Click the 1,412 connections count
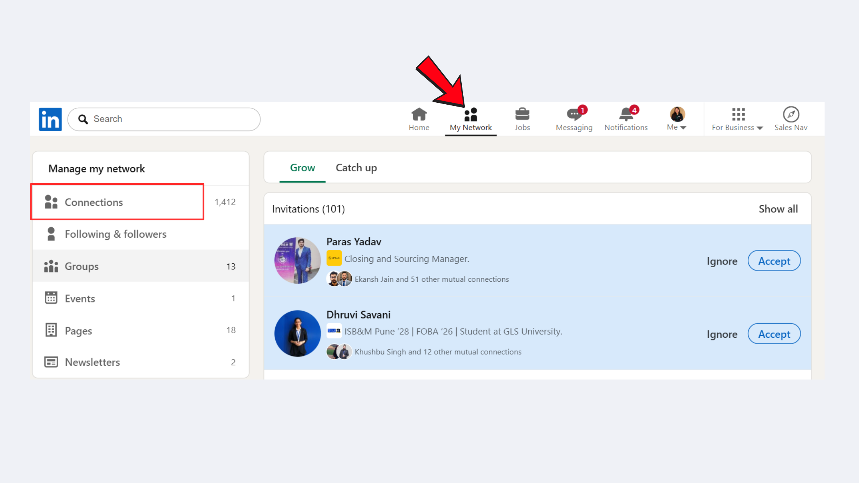Screen dimensions: 859x483 225,202
